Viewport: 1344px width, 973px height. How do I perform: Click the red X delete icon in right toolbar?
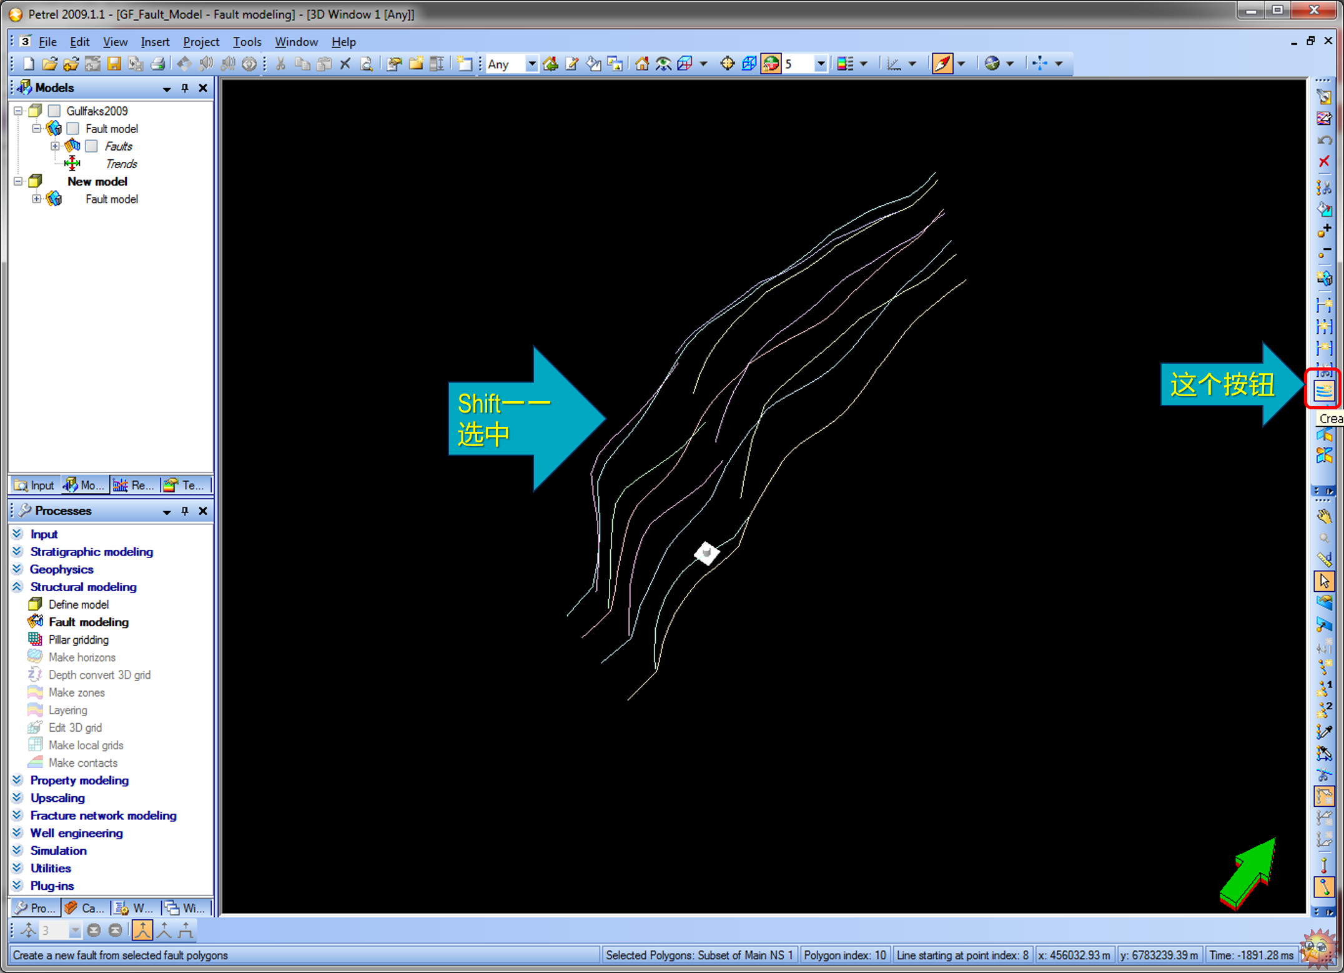pyautogui.click(x=1323, y=162)
